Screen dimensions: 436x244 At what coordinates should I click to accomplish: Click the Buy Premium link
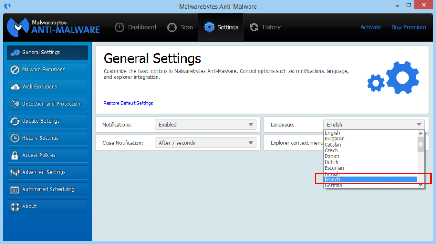click(409, 27)
